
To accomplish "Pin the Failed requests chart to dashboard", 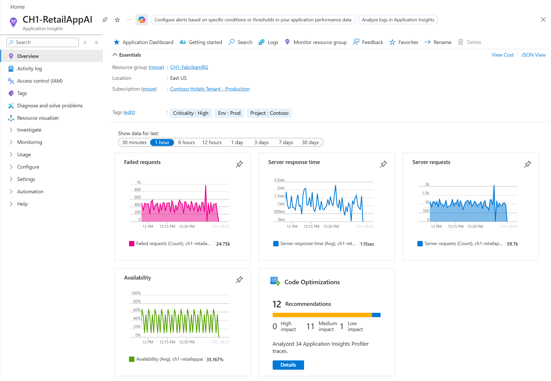I will [239, 164].
